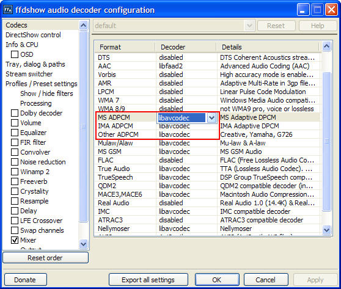Enable Noise reduction checkbox
Image resolution: width=341 pixels, height=289 pixels.
click(x=15, y=162)
